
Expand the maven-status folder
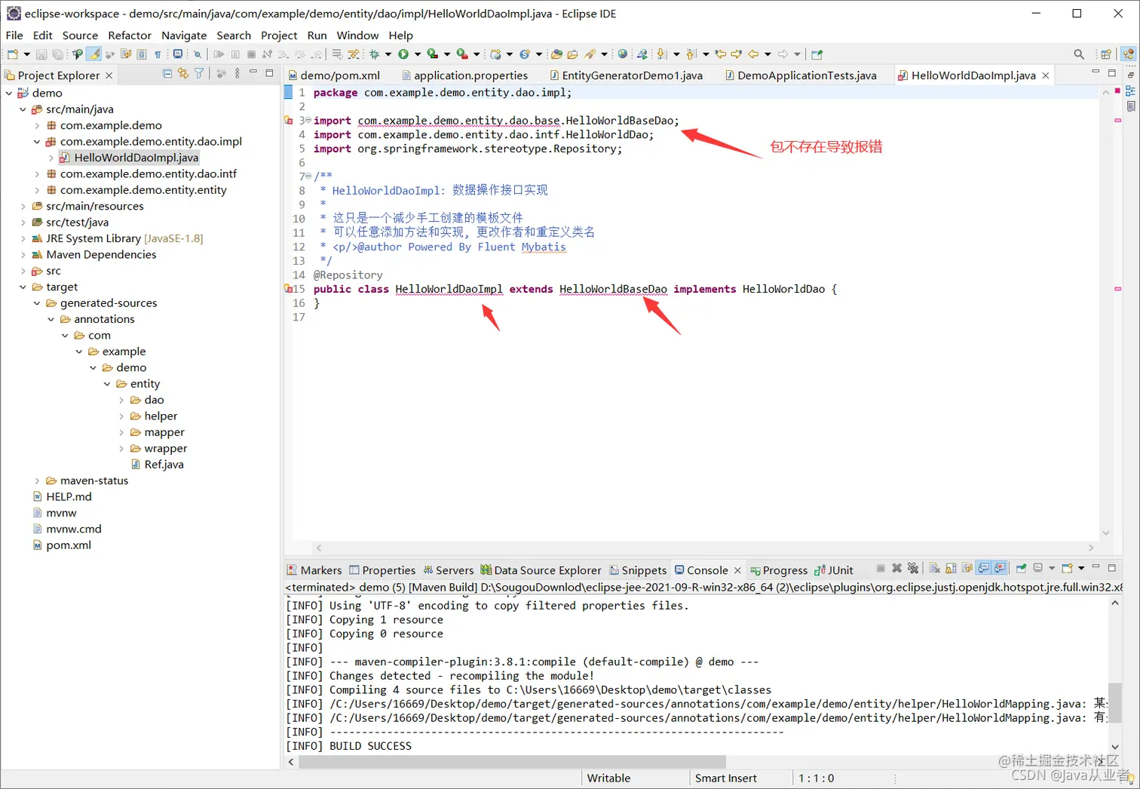click(x=37, y=480)
